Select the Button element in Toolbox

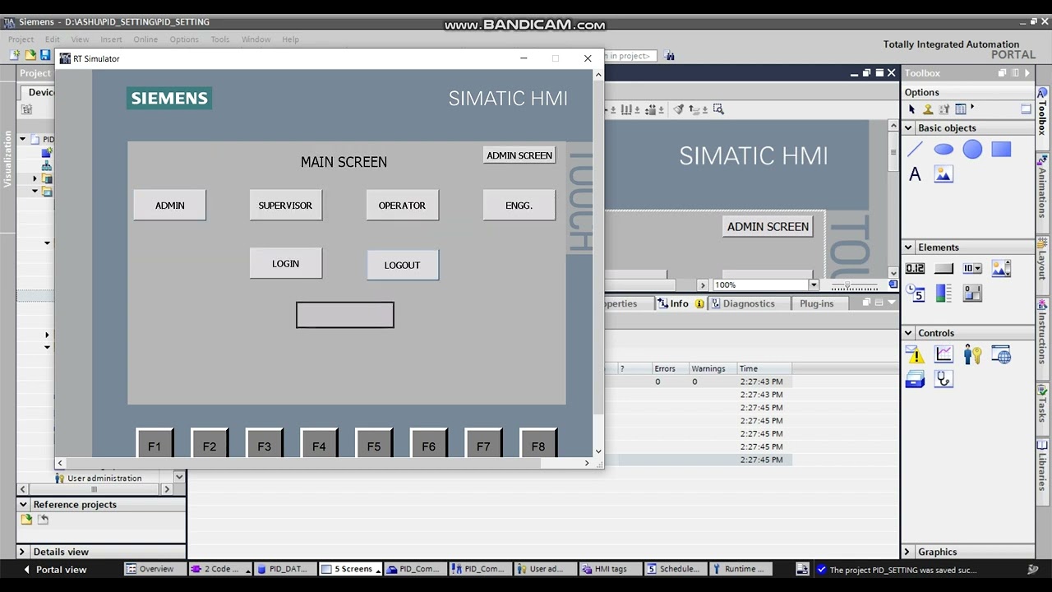(x=944, y=268)
